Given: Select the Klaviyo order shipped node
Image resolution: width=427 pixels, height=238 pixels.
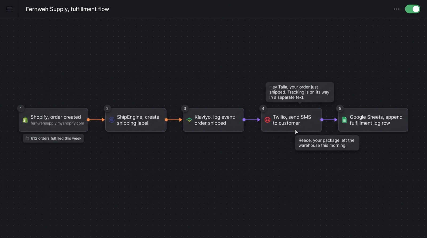Looking at the screenshot, I should tap(213, 120).
